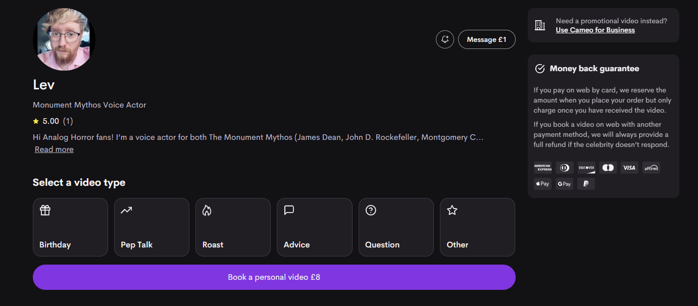This screenshot has width=698, height=306.
Task: Click Book a personal video £8
Action: click(274, 277)
